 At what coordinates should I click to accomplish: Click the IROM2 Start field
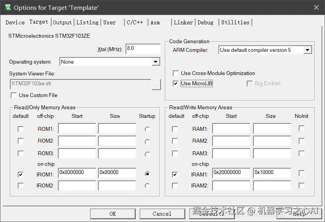point(77,185)
